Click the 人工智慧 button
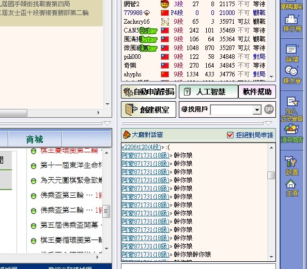Image resolution: width=307 pixels, height=269 pixels. click(208, 91)
